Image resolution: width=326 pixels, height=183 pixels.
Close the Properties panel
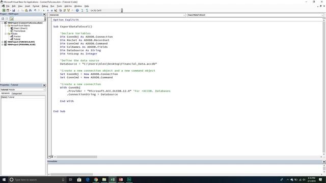44,85
